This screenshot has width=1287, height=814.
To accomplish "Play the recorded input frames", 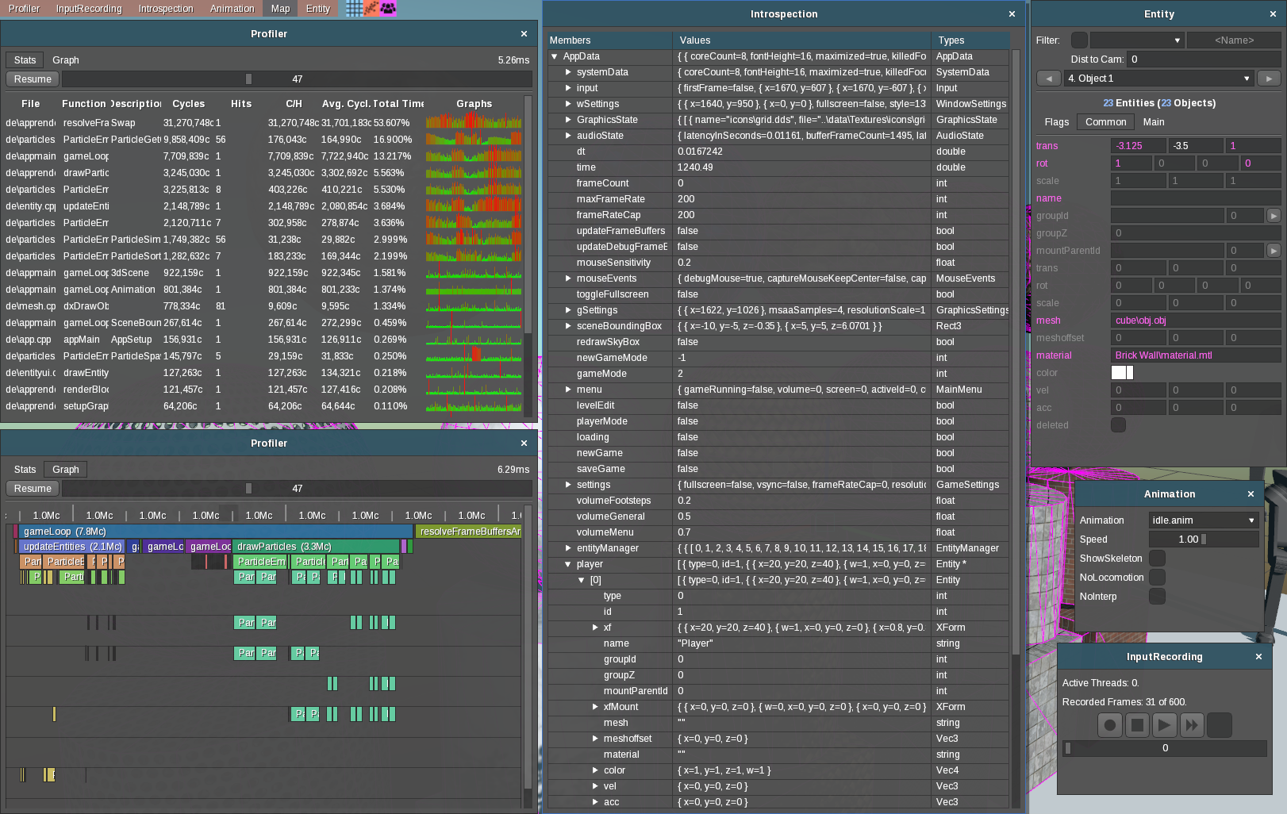I will click(x=1164, y=724).
